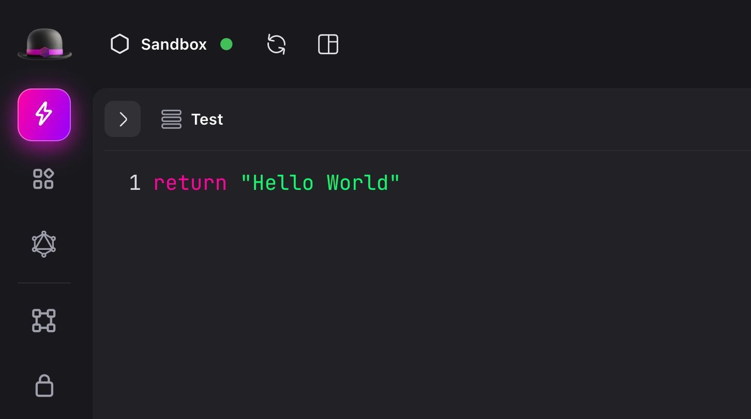Click the green status indicator dot
Screen dimensions: 751x419
coord(226,44)
